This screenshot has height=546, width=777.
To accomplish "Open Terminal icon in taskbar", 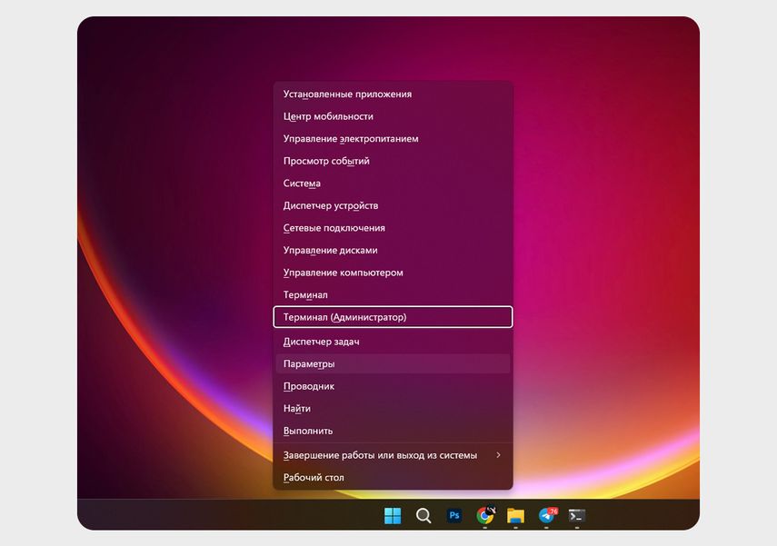I will tap(577, 516).
